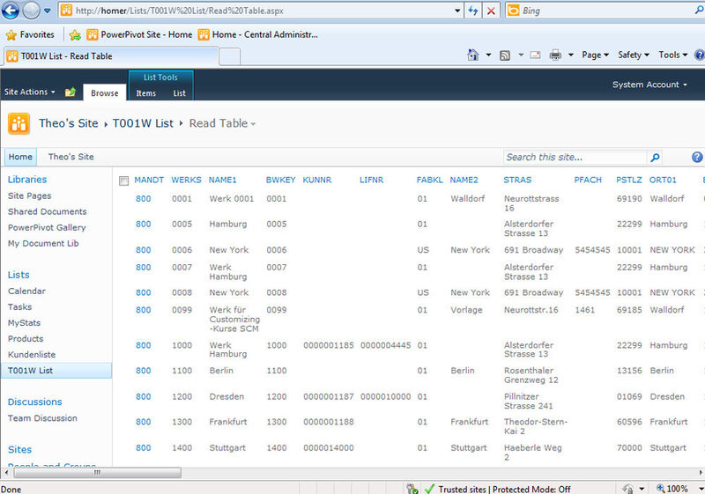Open the Calendar list link
Viewport: 705px width, 494px height.
(26, 291)
